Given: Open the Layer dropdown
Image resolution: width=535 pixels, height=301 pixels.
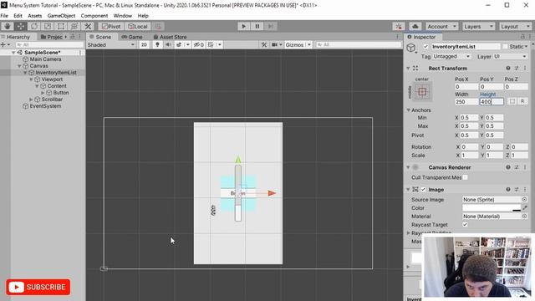Looking at the screenshot, I should tap(510, 56).
